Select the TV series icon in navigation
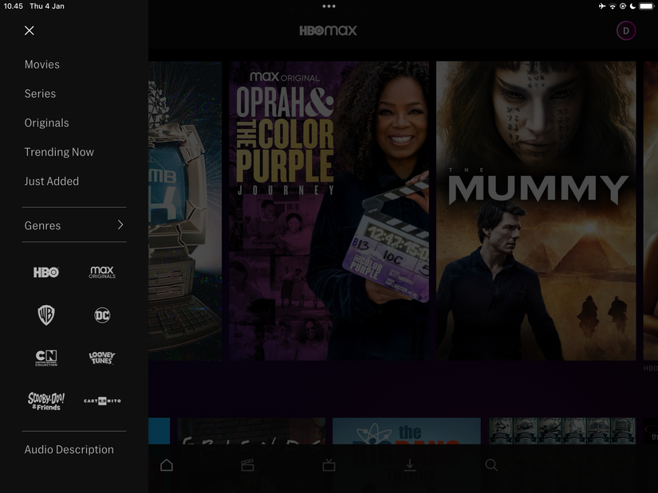Screen dimensions: 658x493 coord(328,464)
